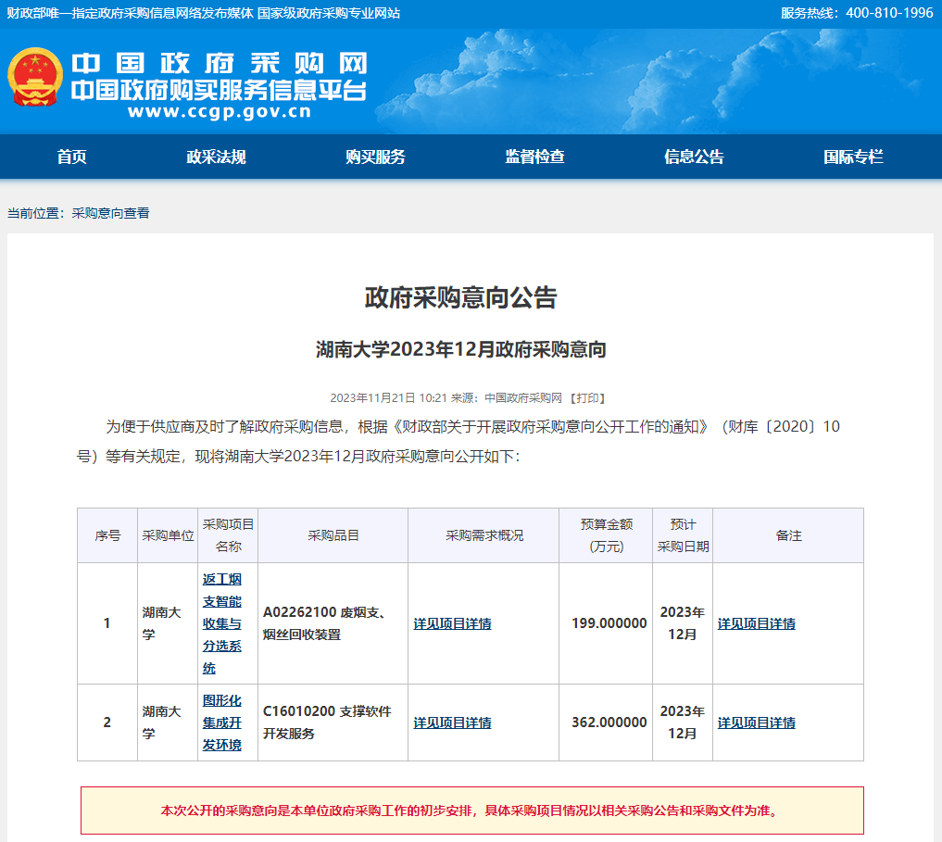Go to 购买服务 in navigation bar

pos(375,157)
